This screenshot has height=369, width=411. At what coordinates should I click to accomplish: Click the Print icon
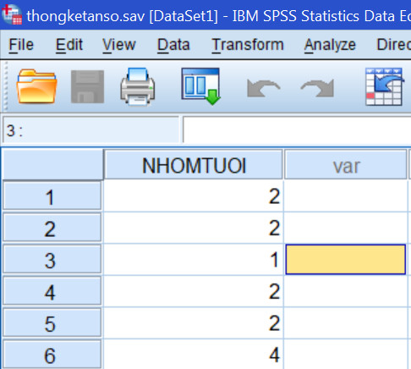tap(138, 86)
